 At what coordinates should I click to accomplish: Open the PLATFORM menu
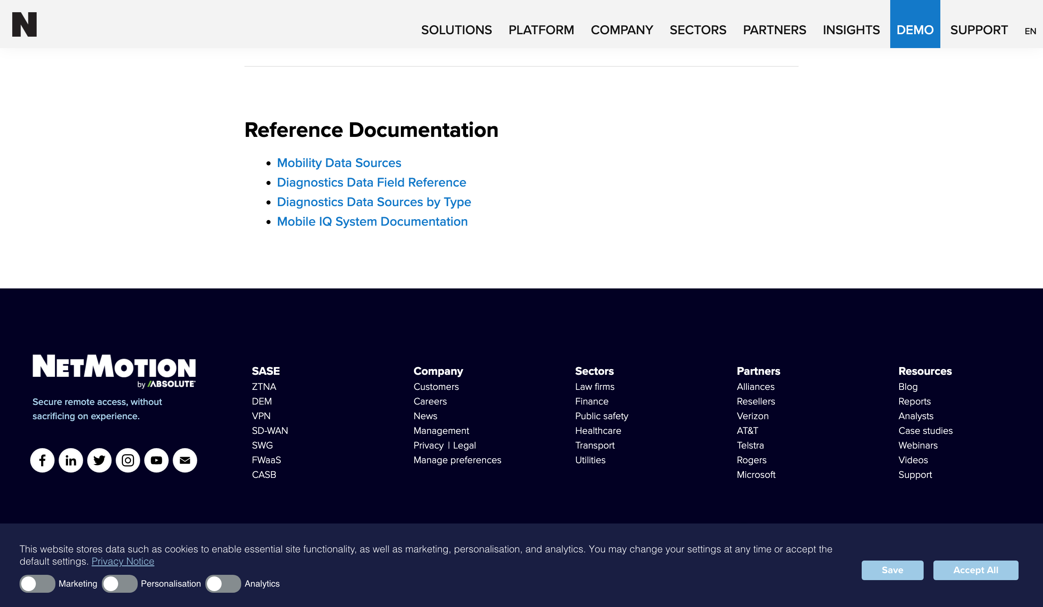541,30
